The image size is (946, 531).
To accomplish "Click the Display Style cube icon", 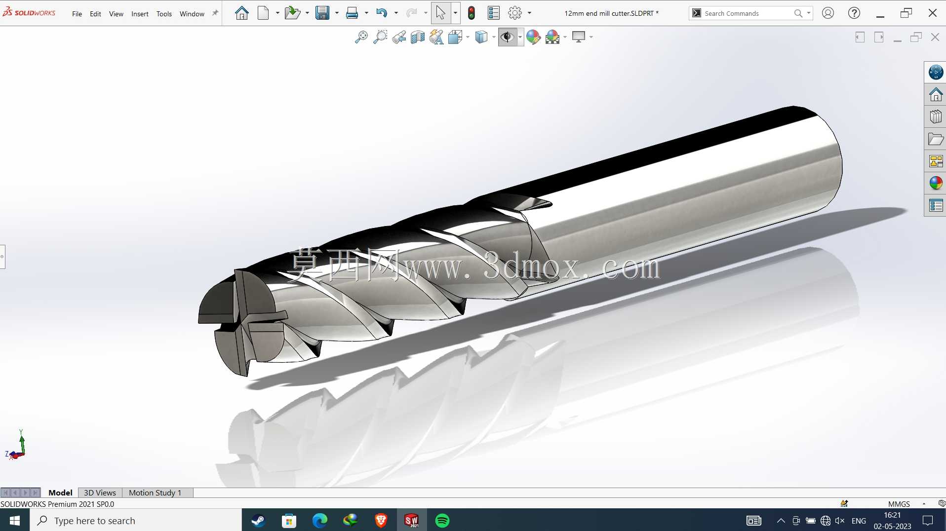I will click(481, 37).
